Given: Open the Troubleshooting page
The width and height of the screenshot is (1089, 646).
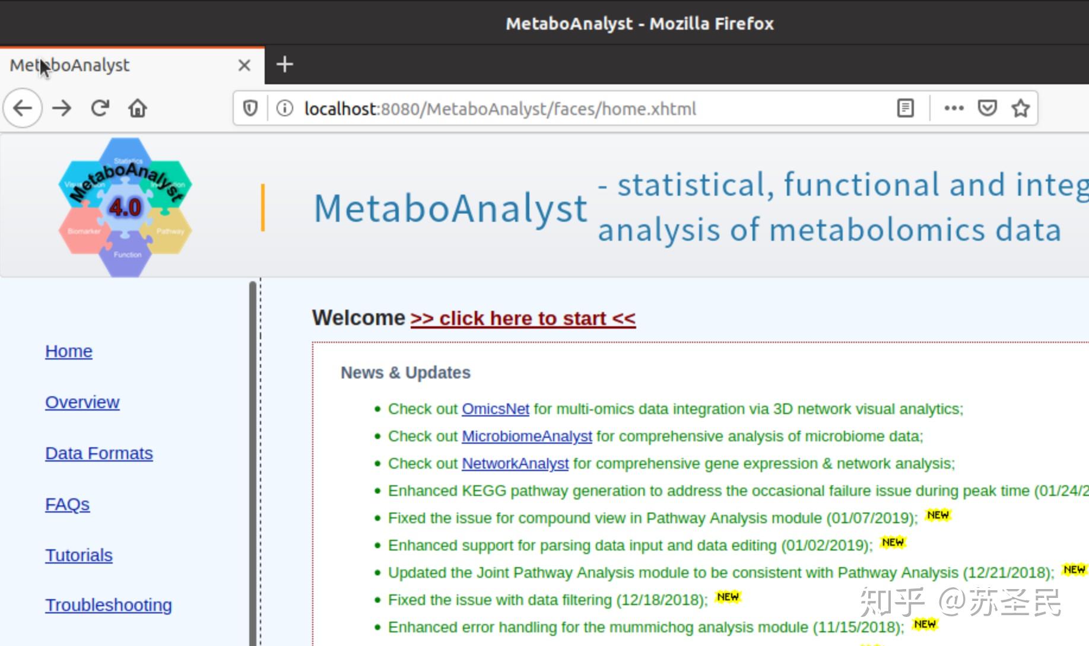Looking at the screenshot, I should tap(109, 604).
